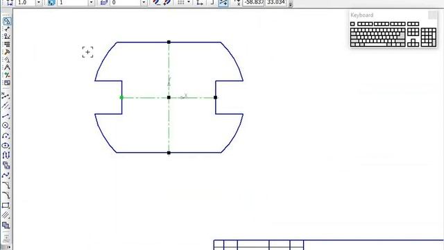Select the Line segment tool
This screenshot has height=250, width=444.
pos(6,116)
